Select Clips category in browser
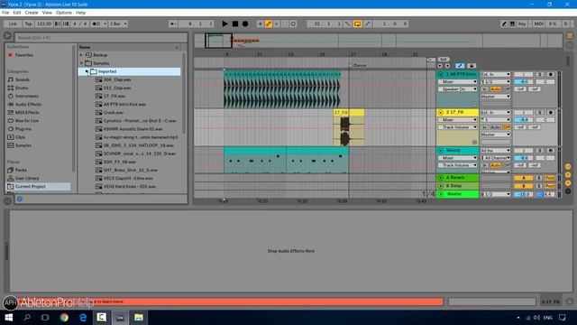This screenshot has width=577, height=325. [x=20, y=137]
